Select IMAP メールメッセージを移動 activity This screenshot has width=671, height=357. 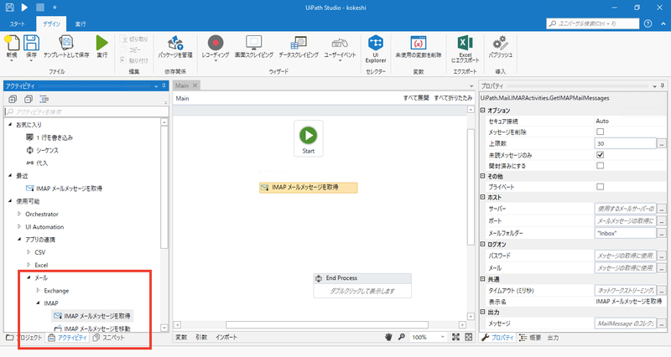click(92, 329)
